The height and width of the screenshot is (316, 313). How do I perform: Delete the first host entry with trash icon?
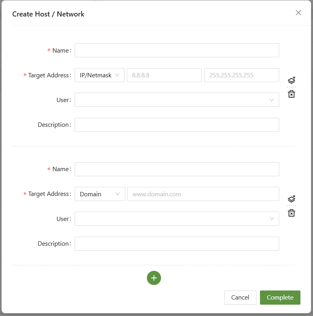[291, 94]
